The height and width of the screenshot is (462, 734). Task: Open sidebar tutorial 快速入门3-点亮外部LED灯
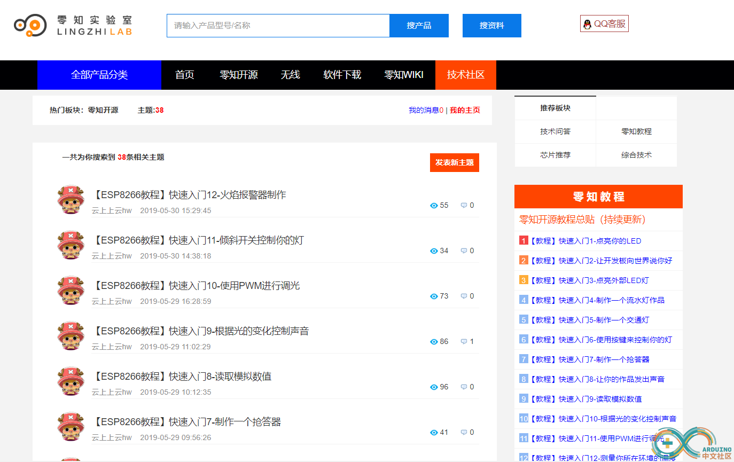[x=589, y=280]
